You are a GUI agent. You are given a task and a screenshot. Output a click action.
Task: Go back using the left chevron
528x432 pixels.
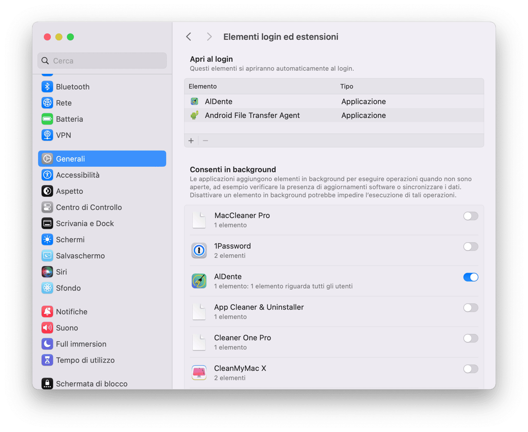point(188,37)
